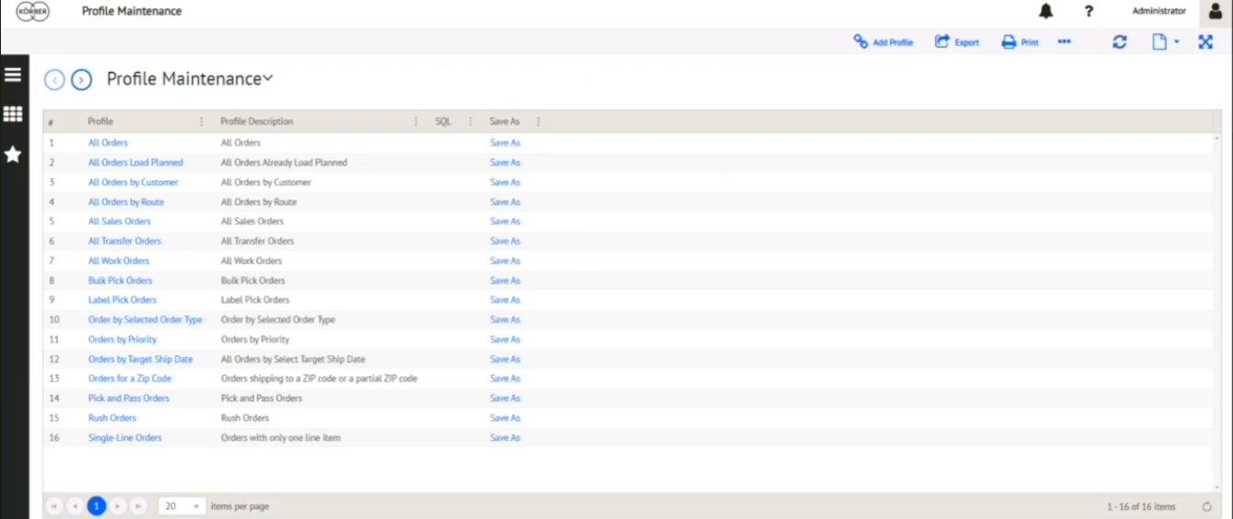1233x519 pixels.
Task: Select page 1 in the pager
Action: point(97,506)
